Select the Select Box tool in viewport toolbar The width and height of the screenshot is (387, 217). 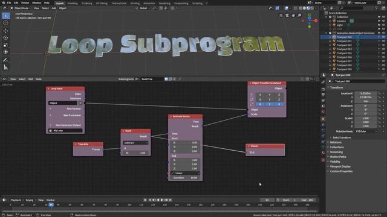tap(5, 16)
